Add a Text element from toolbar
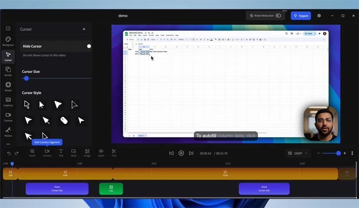The height and width of the screenshot is (208, 359). point(61,153)
